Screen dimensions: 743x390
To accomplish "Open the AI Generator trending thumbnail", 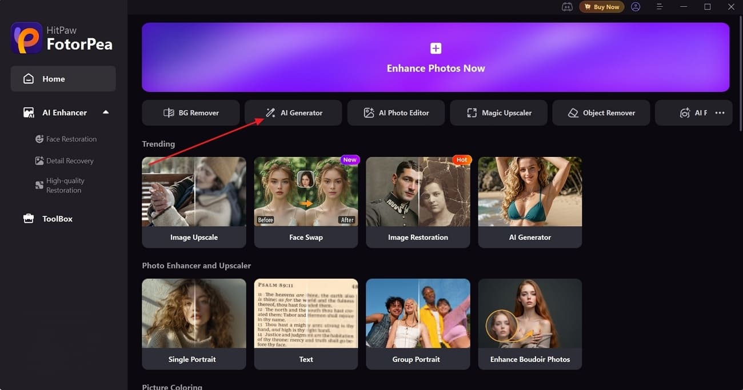I will point(530,192).
